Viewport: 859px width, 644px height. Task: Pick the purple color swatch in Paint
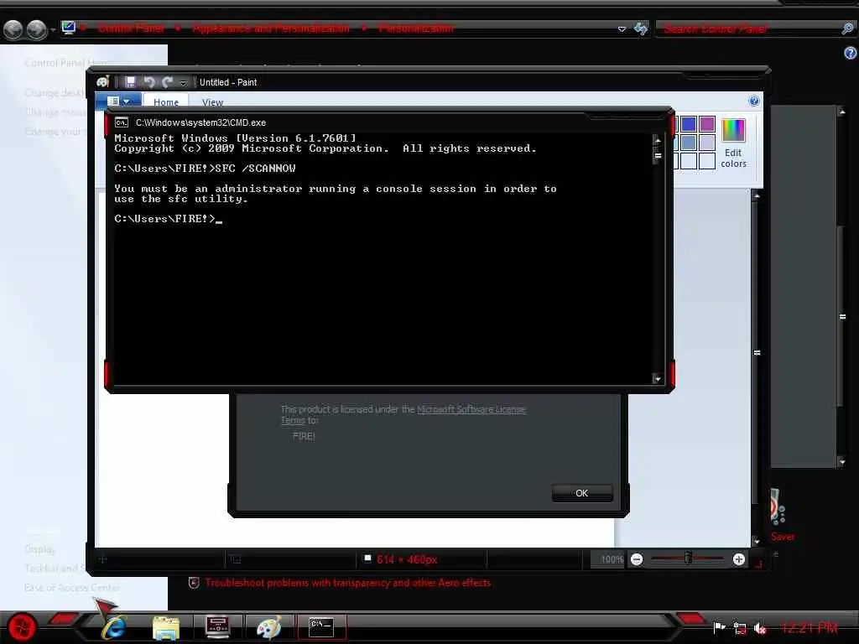pyautogui.click(x=707, y=124)
